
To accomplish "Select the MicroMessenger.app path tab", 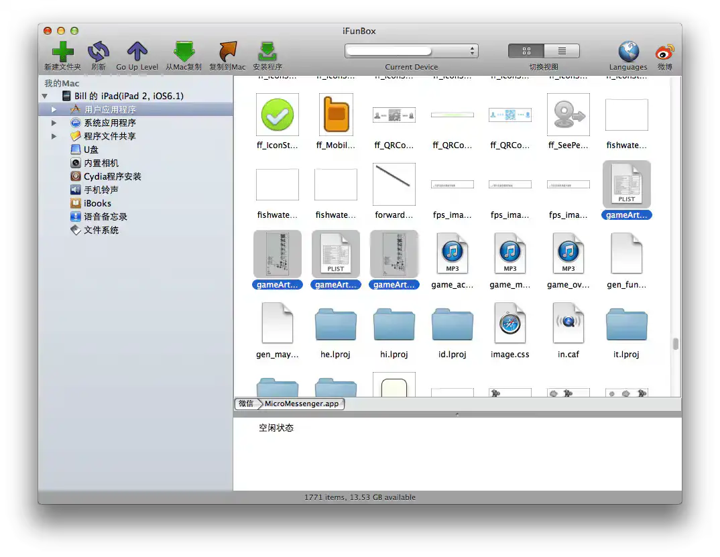I will pos(302,404).
